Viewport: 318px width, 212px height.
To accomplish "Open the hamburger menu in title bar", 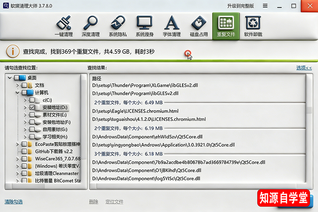I will 265,6.
